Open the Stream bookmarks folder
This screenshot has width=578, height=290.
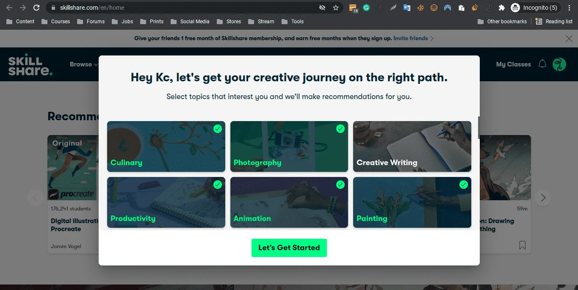[x=261, y=21]
